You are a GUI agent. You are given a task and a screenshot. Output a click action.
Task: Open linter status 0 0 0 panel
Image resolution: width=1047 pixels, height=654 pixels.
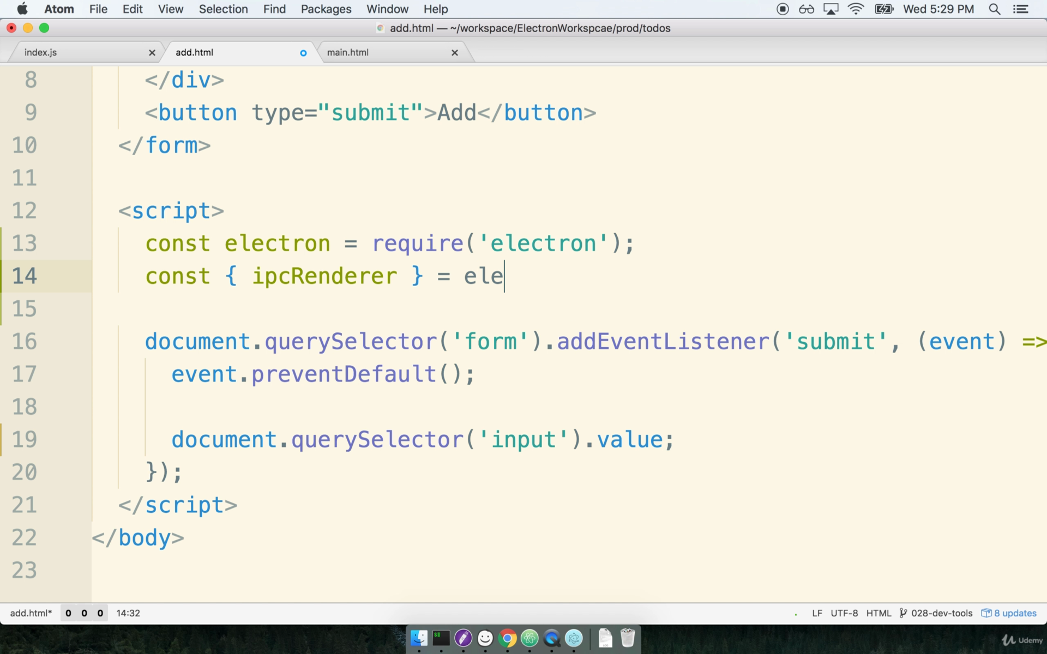84,613
